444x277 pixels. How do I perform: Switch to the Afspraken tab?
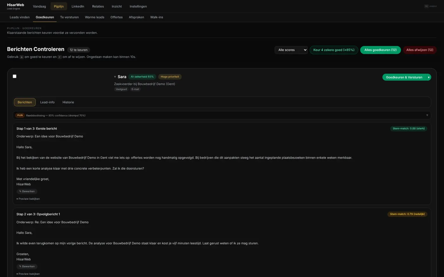[x=136, y=17]
